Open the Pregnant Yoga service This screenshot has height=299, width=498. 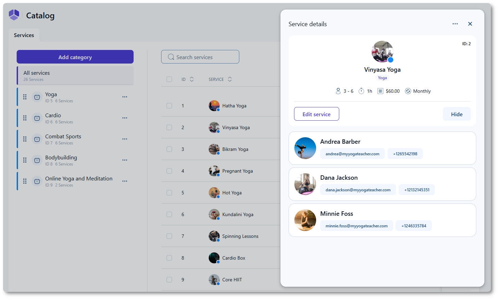(x=237, y=171)
